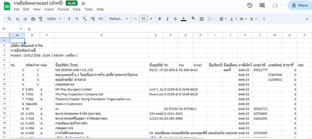Select the Email header cell
Image resolution: width=312 pixels, height=139 pixels.
point(201,65)
